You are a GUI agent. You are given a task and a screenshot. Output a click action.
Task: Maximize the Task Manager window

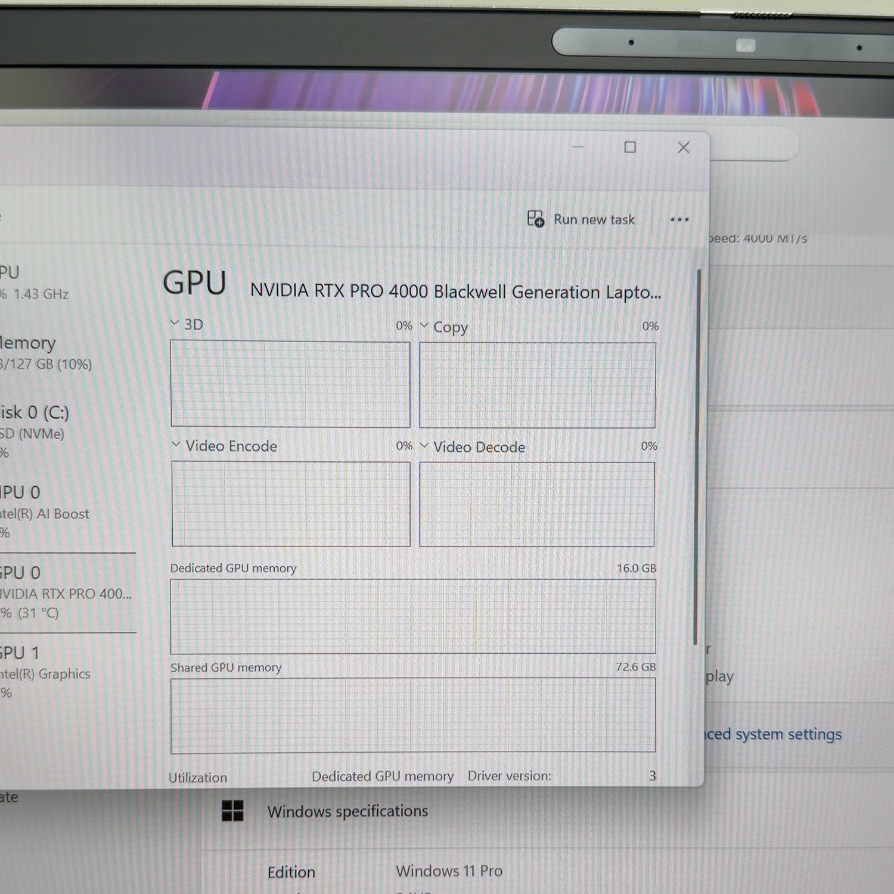630,147
